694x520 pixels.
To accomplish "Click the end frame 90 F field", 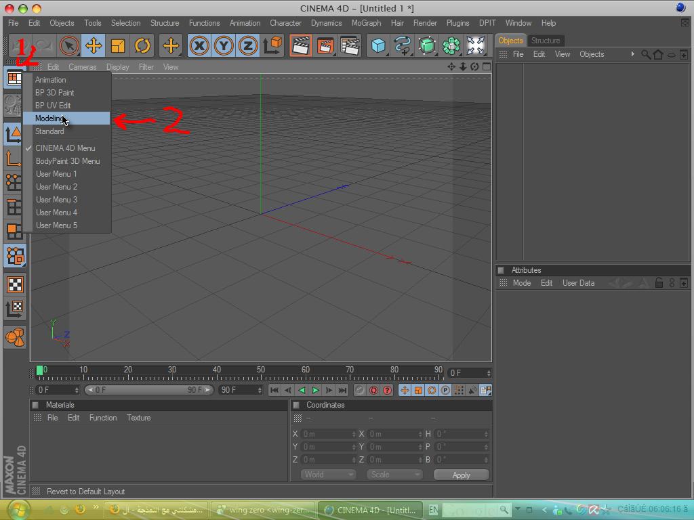I will (x=241, y=390).
